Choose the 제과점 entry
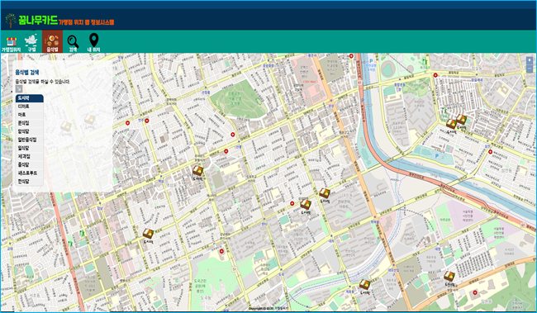The height and width of the screenshot is (313, 537). (30, 157)
